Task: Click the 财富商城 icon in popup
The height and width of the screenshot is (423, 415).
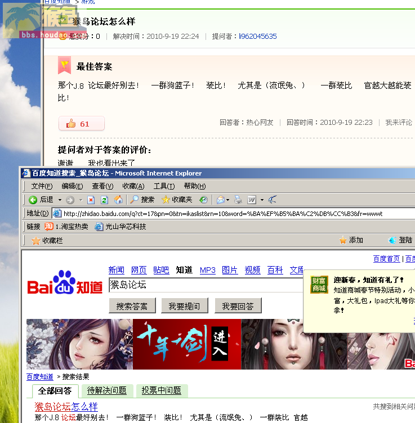Action: 319,285
